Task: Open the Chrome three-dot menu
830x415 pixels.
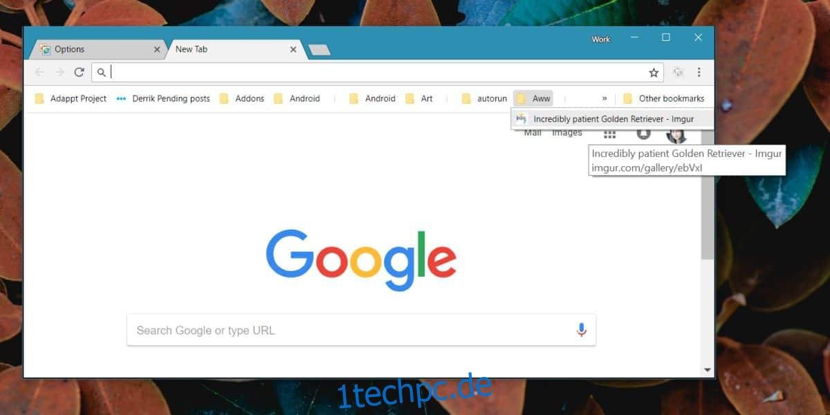Action: [699, 72]
